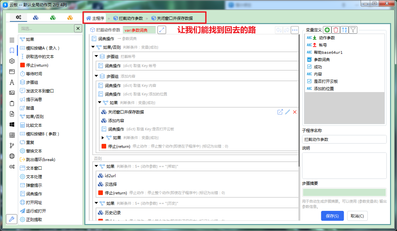Click the 说明 description text area
Image resolution: width=397 pixels, height=231 pixels.
pyautogui.click(x=344, y=165)
